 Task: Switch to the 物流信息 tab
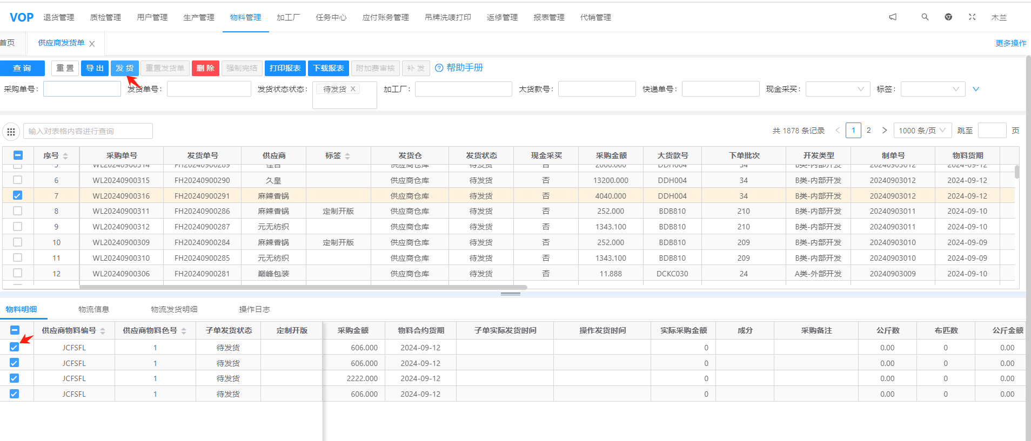[x=93, y=309]
